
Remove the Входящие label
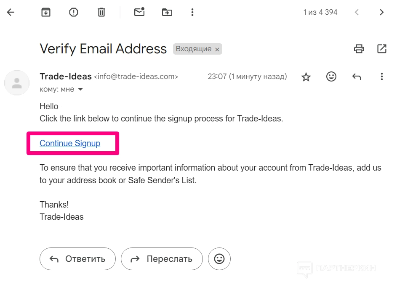[217, 50]
